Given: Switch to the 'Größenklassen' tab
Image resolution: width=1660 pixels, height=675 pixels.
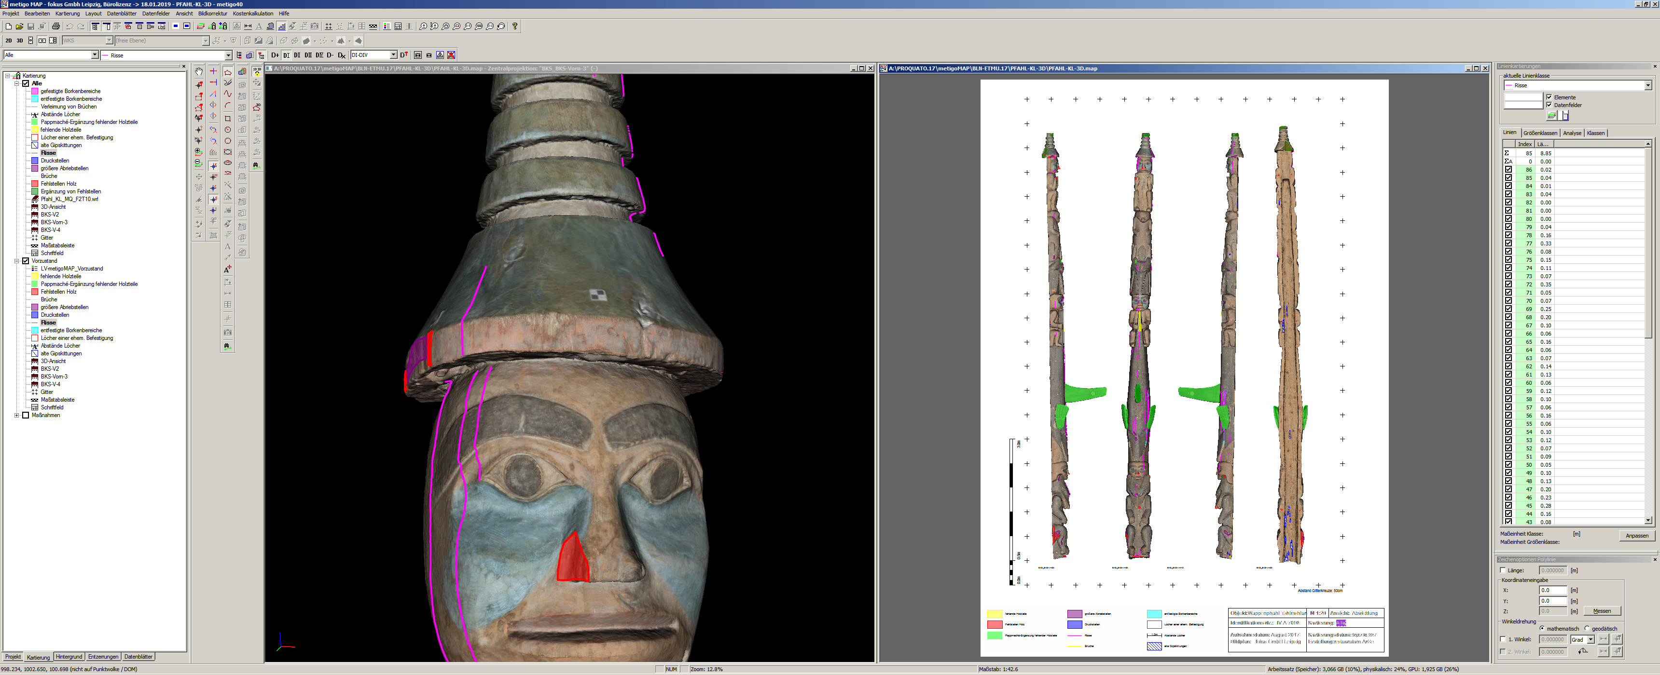Looking at the screenshot, I should click(x=1540, y=134).
